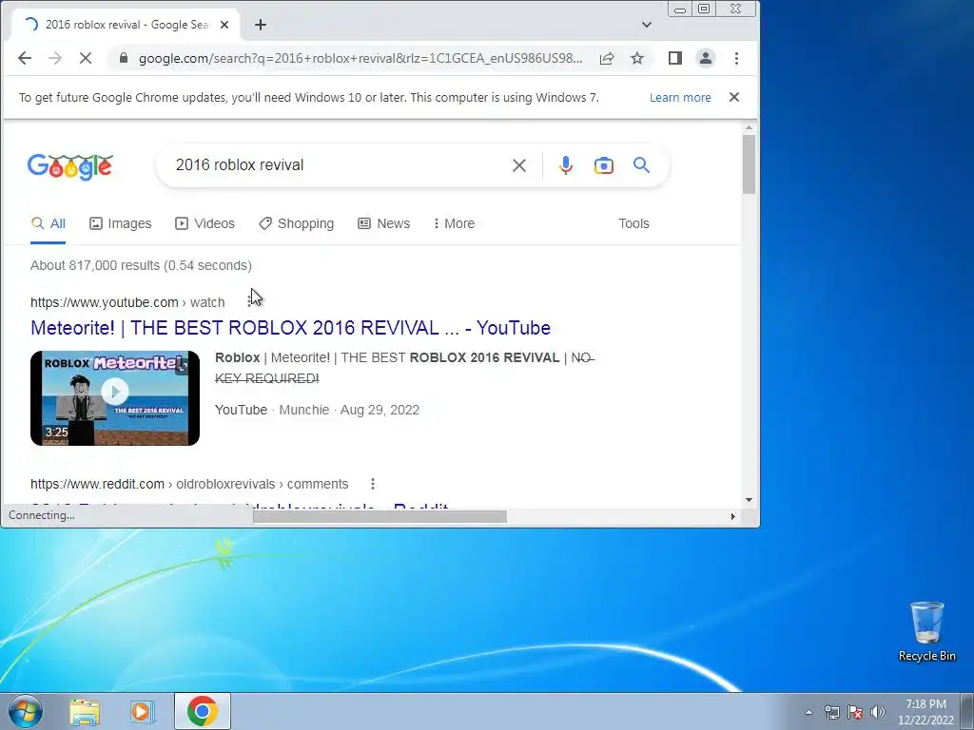Open the Windows Start menu
Viewport: 974px width, 730px height.
pos(26,711)
